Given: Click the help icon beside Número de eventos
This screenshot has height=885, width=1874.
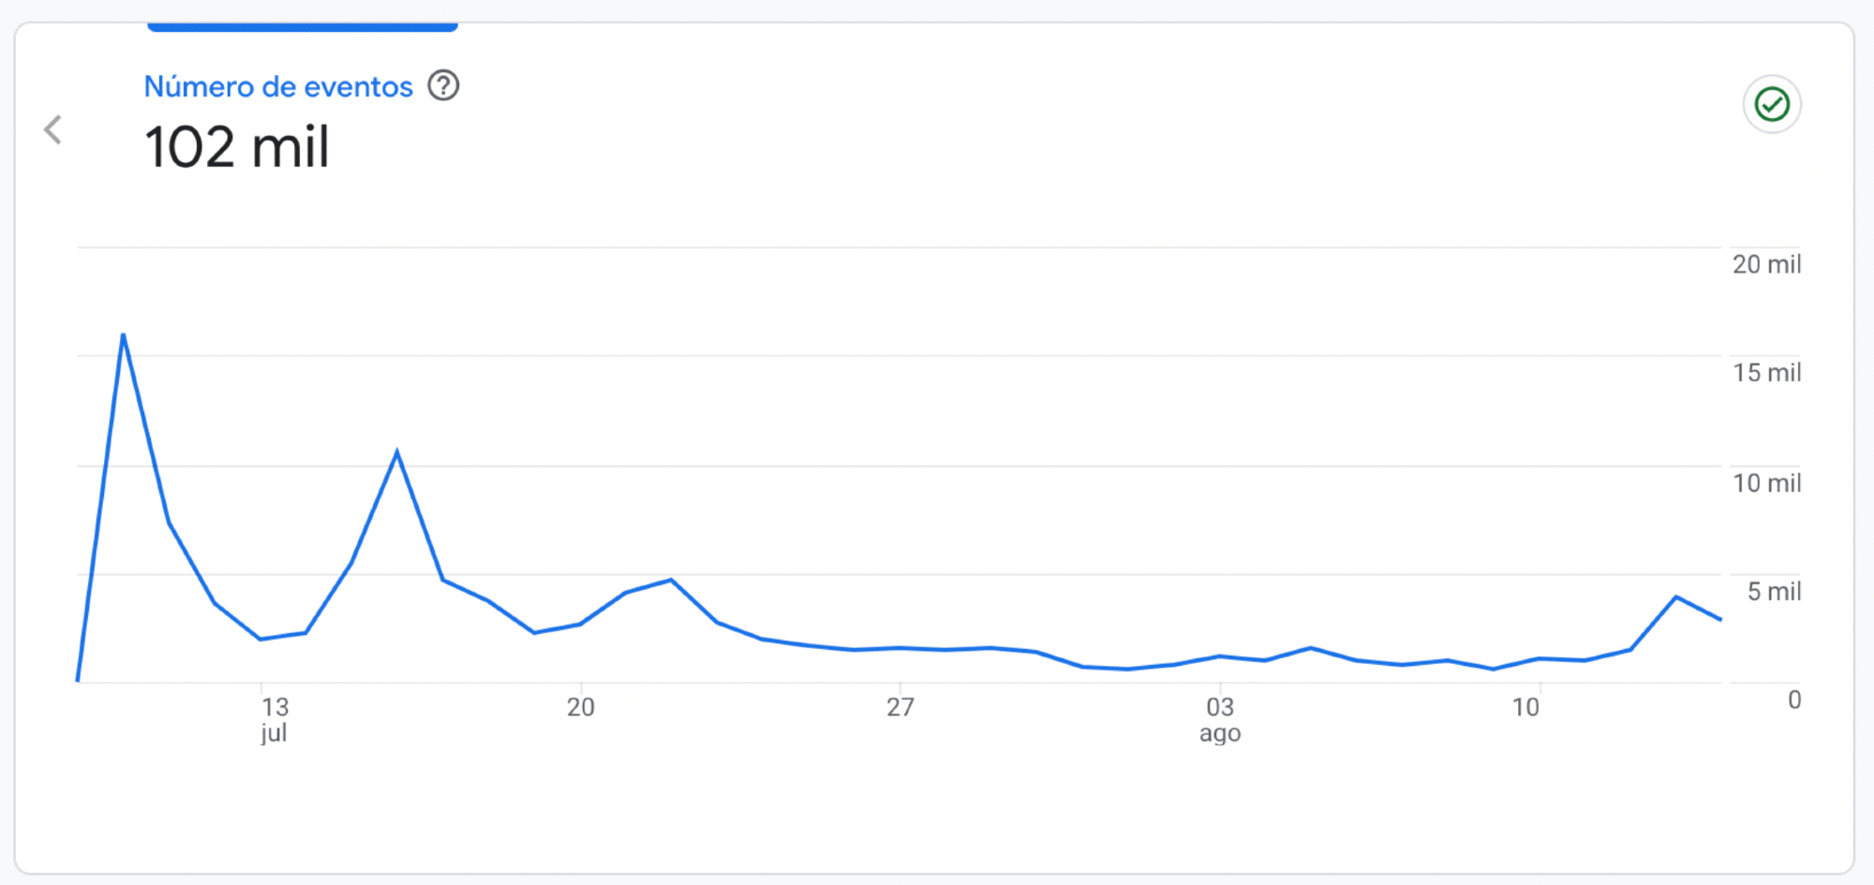Looking at the screenshot, I should 443,86.
